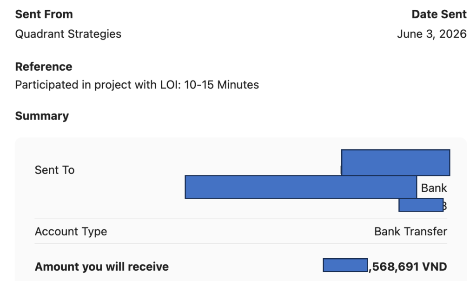Click the Reference heading
476x281 pixels.
[44, 67]
